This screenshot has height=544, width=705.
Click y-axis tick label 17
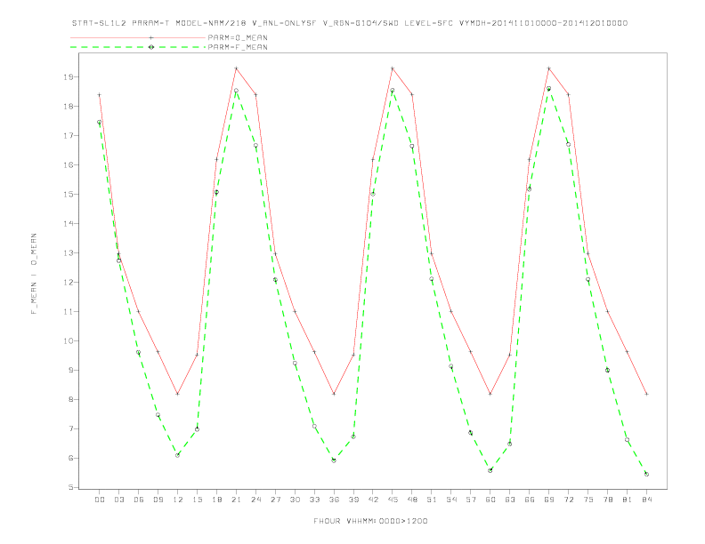(69, 135)
